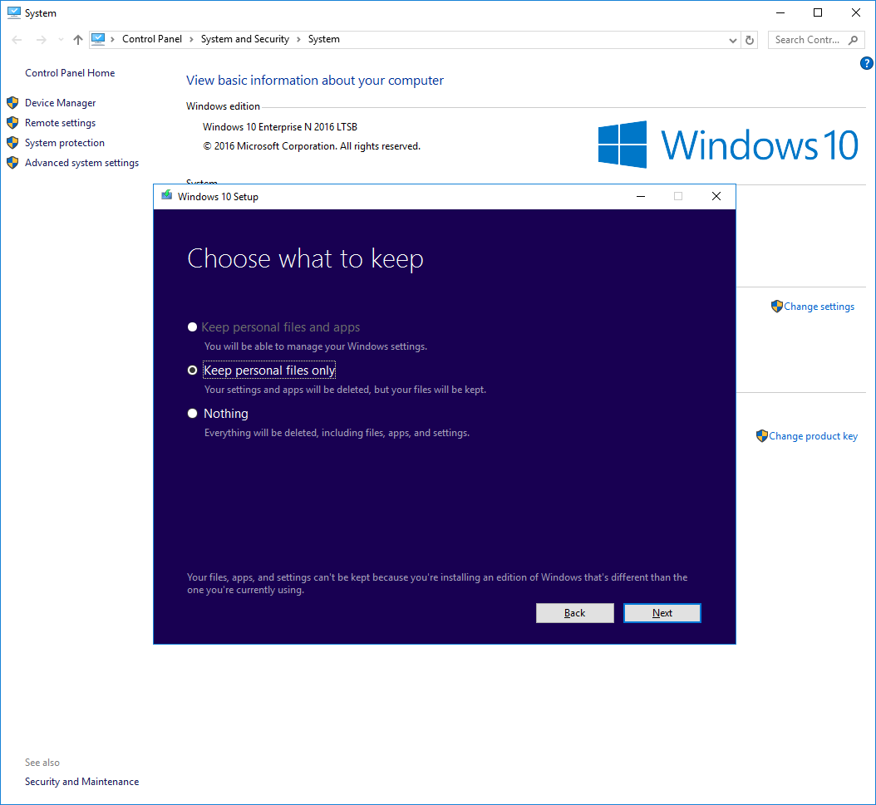Open Security and Maintenance link

point(82,782)
